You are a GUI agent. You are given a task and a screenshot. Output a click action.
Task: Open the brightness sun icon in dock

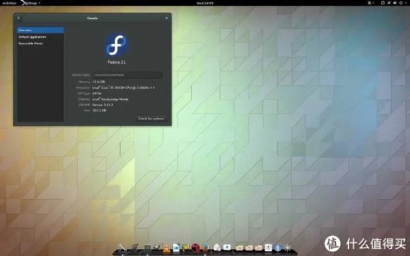click(288, 247)
